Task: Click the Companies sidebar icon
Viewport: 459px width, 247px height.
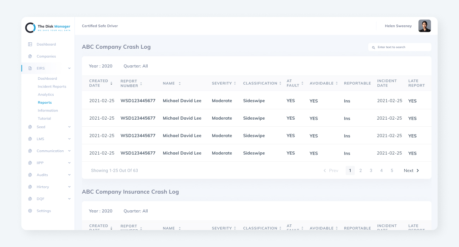Action: click(x=30, y=56)
